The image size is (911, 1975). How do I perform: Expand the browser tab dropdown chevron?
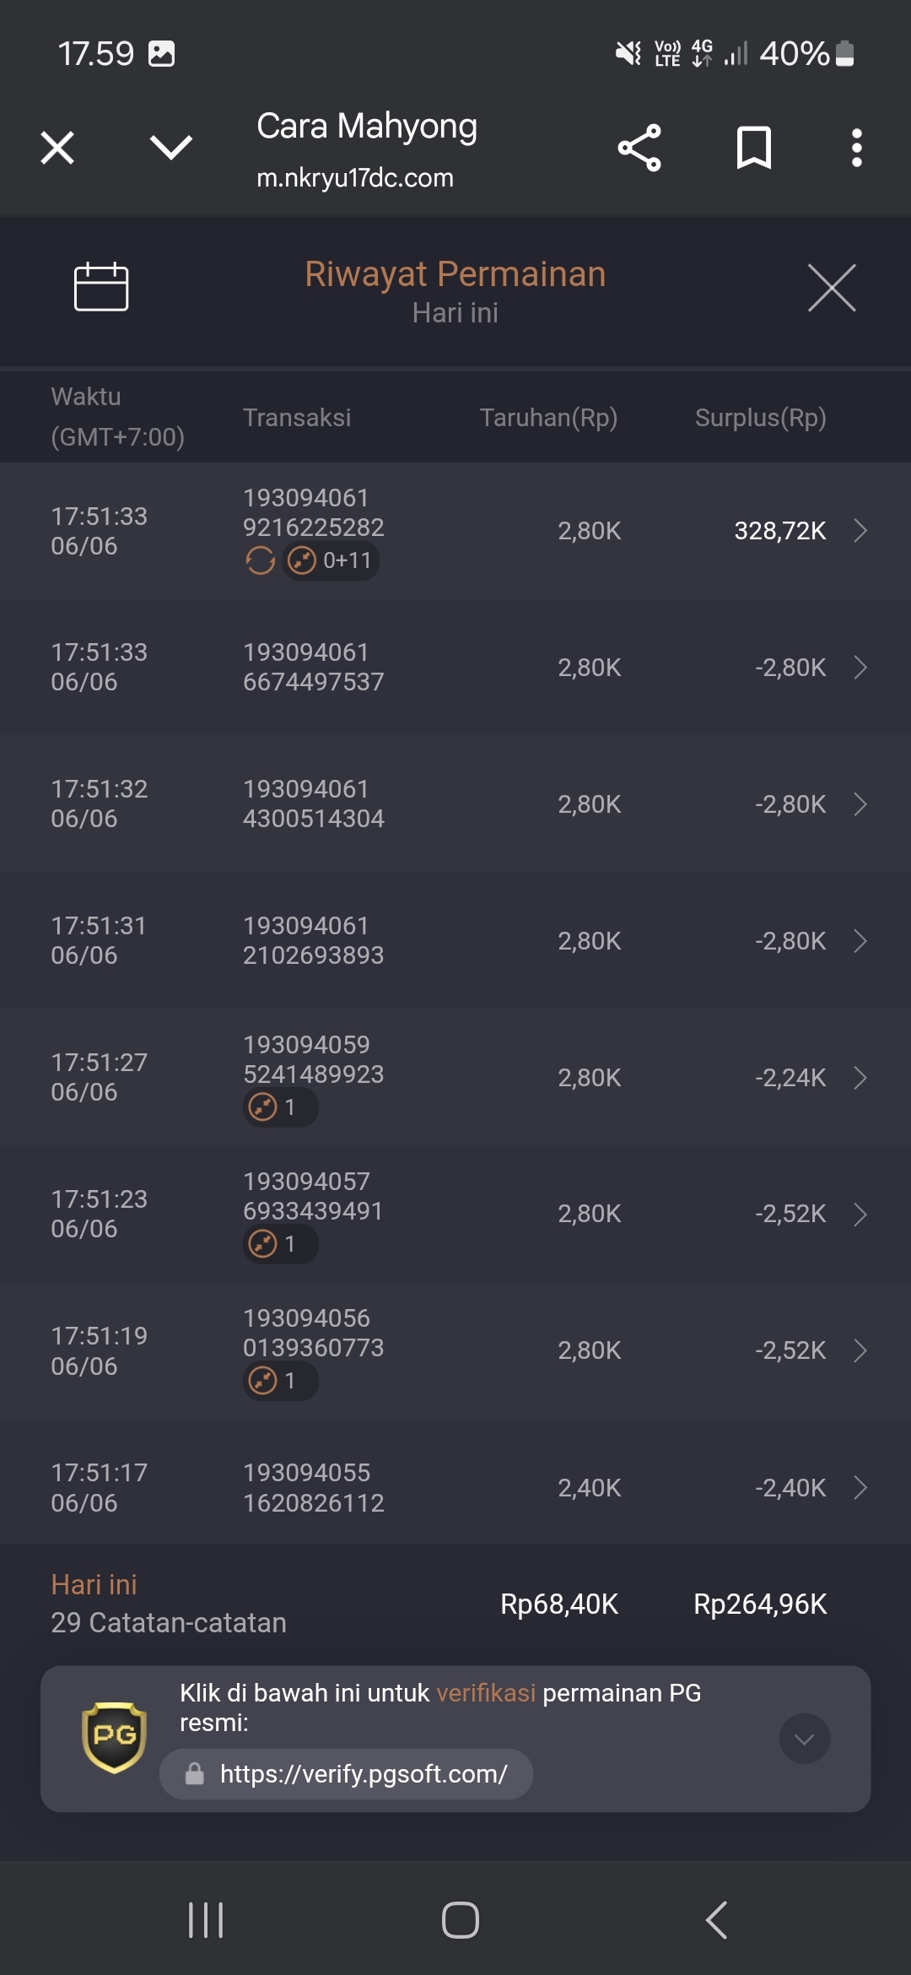[171, 148]
